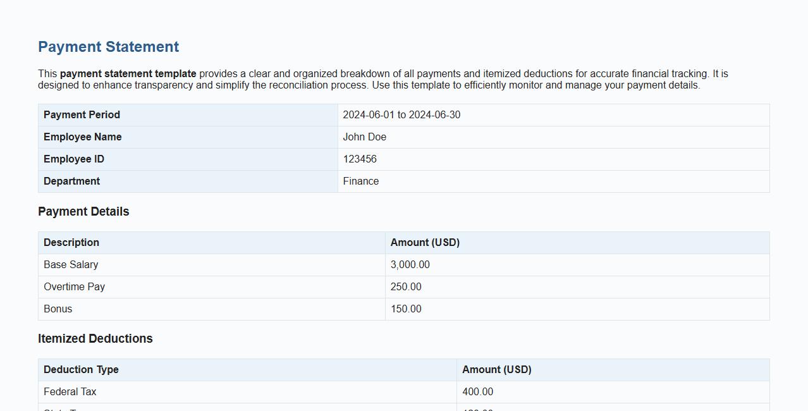Click the Employee Name row
Viewport: 808px width, 411px height.
tap(82, 137)
